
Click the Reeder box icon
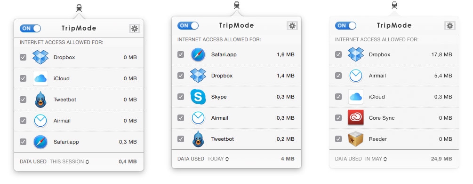(356, 138)
